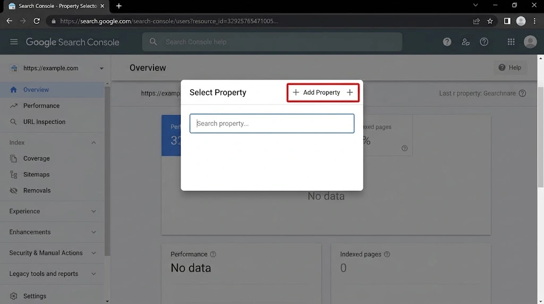Reload the page
This screenshot has height=304, width=544.
[x=37, y=21]
